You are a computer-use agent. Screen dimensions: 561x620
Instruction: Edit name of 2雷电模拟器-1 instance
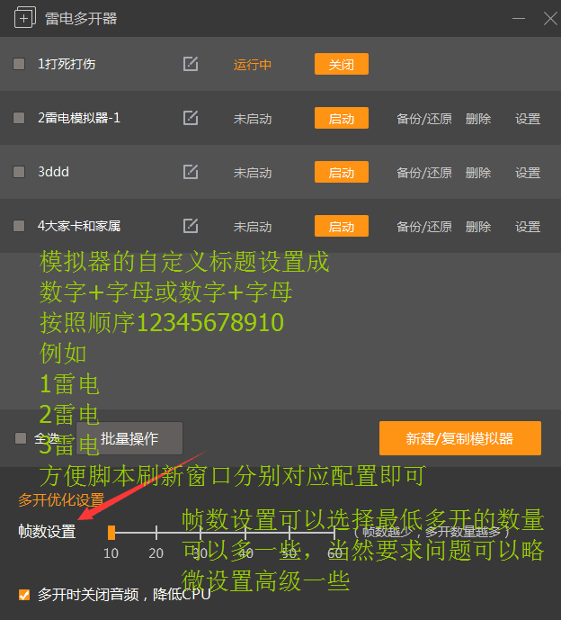point(191,118)
